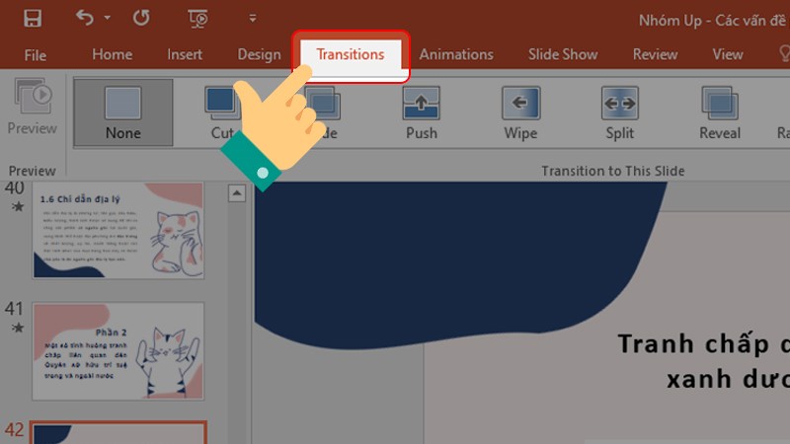
Task: Select slide 40 thumbnail
Action: (118, 231)
